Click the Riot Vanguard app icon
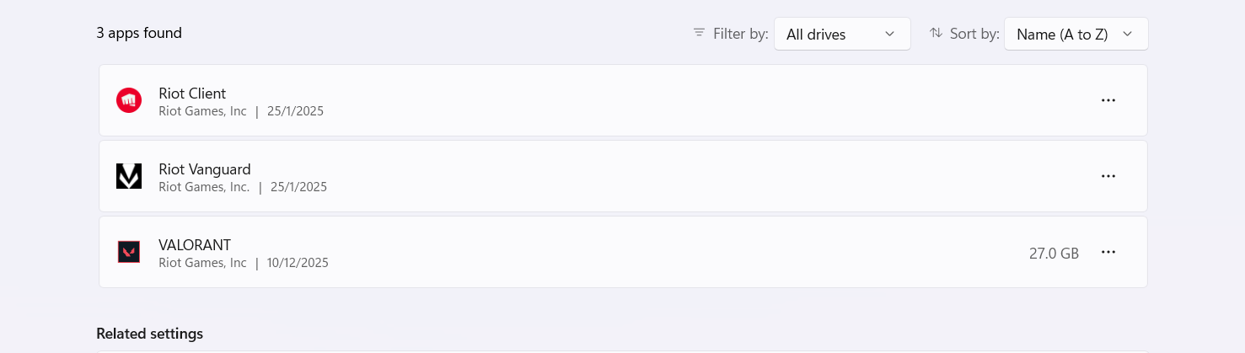This screenshot has height=353, width=1245. point(129,176)
